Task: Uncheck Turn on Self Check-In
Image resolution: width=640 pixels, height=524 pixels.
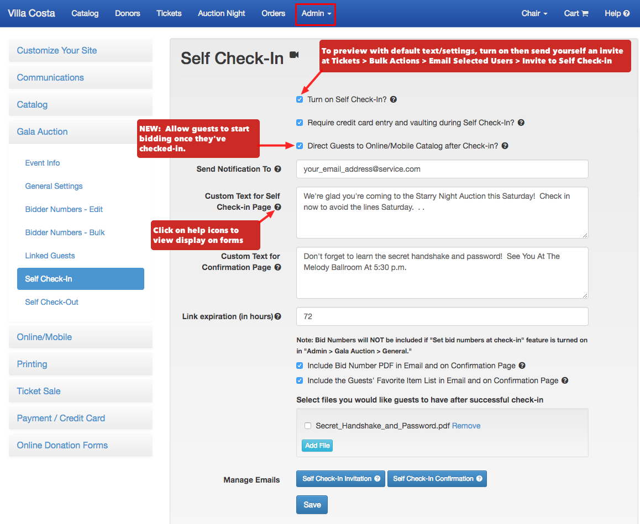Action: (300, 99)
